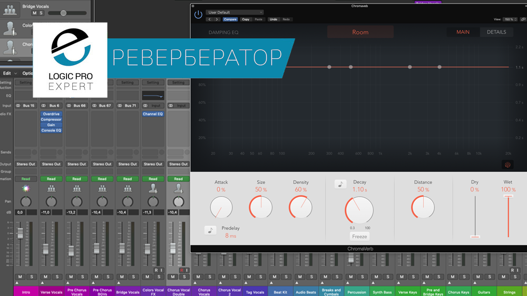Click the Decay knob
This screenshot has width=527, height=296.
click(359, 210)
